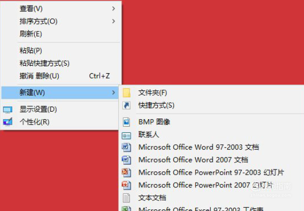Viewport: 304px width, 211px height.
Task: Click the personalization icon
Action: [x=8, y=122]
